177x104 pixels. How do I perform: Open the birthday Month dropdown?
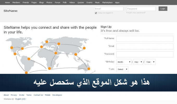click(124, 62)
